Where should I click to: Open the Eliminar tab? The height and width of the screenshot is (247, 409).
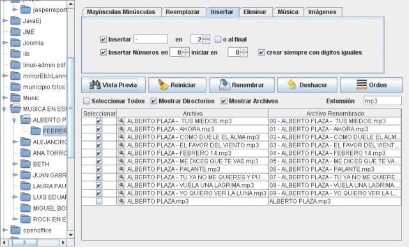255,12
